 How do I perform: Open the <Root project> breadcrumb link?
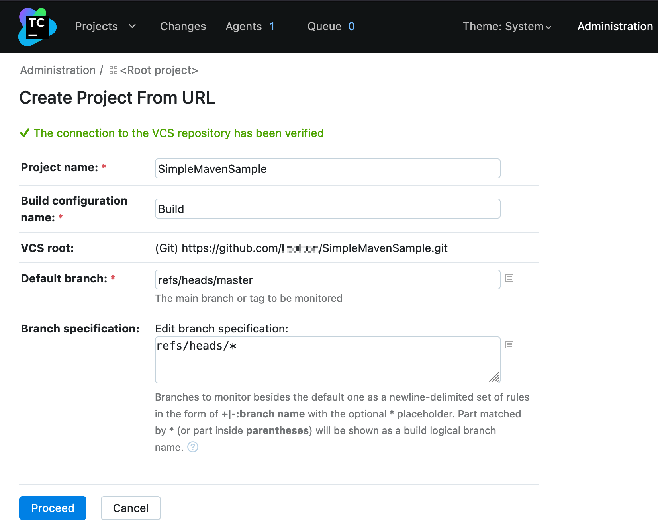pyautogui.click(x=159, y=70)
